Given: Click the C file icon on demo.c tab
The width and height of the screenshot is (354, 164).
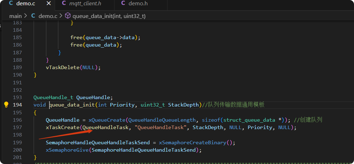Looking at the screenshot, I should click(x=11, y=4).
